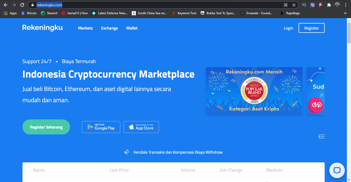Open the IQ extension

point(304,5)
